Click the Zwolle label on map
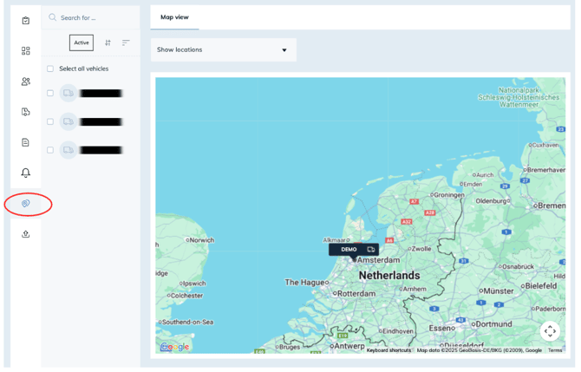This screenshot has width=581, height=372. coord(421,249)
